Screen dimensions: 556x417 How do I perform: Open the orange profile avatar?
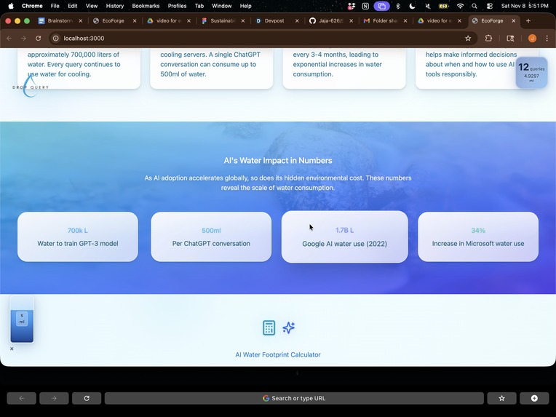click(532, 39)
